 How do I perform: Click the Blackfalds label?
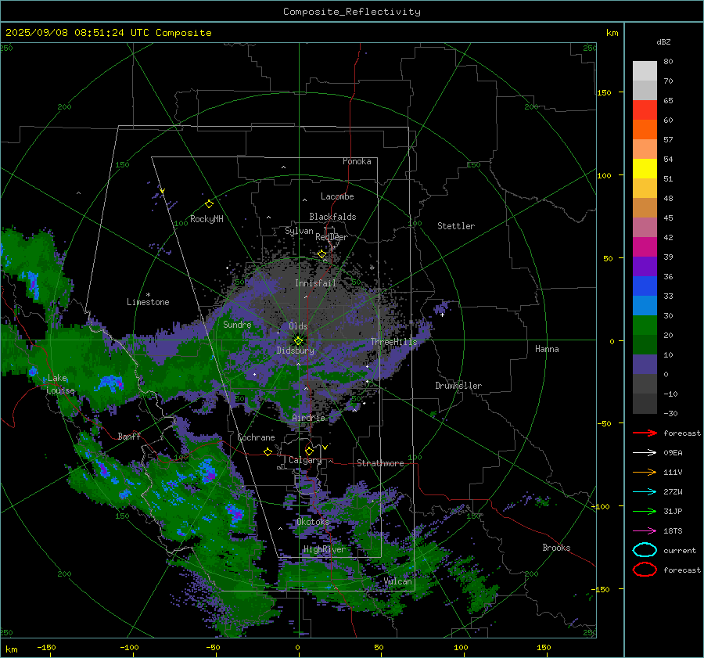point(332,217)
